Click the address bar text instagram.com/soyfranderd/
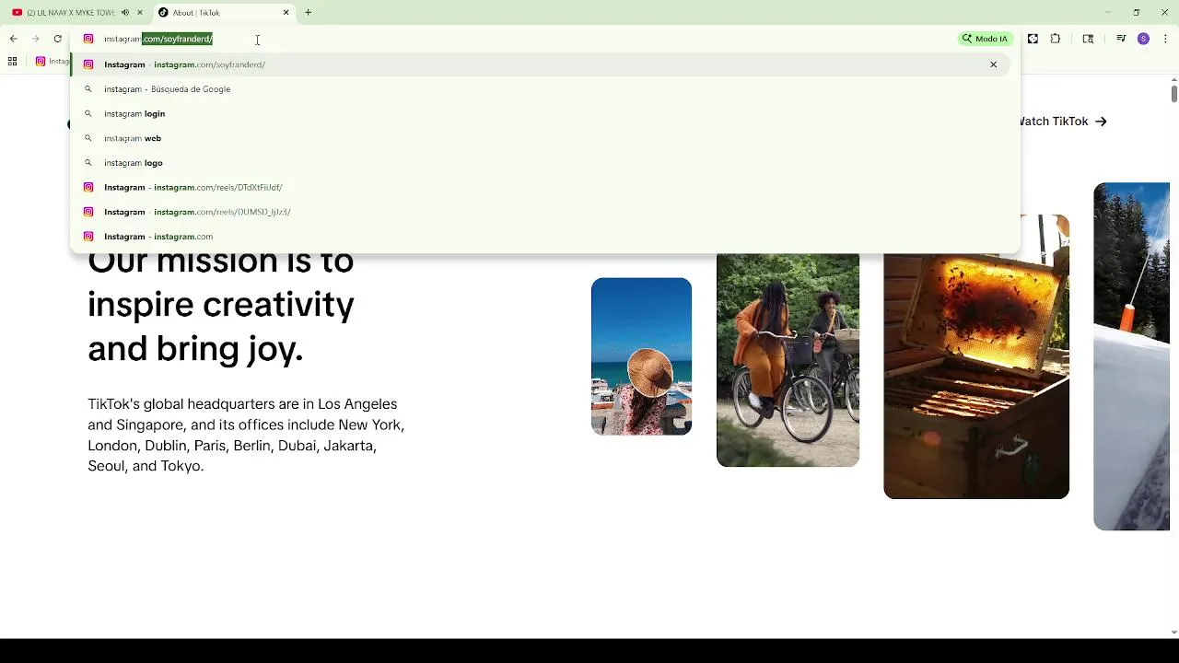The height and width of the screenshot is (663, 1179). click(x=158, y=39)
